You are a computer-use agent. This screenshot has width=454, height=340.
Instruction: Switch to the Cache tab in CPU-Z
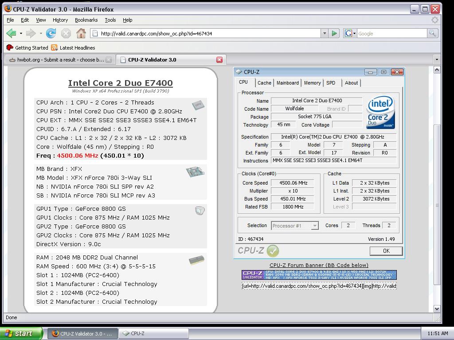(264, 83)
